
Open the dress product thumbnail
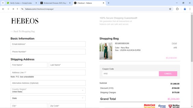(x=106, y=51)
